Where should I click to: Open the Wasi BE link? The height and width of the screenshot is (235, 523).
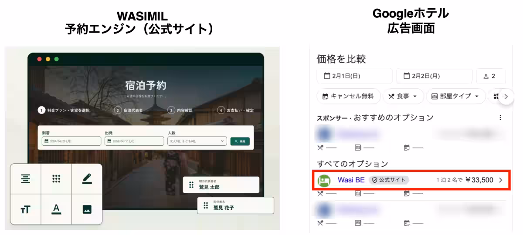pos(351,180)
